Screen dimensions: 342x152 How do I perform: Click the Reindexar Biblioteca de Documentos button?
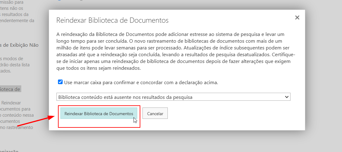tap(99, 113)
